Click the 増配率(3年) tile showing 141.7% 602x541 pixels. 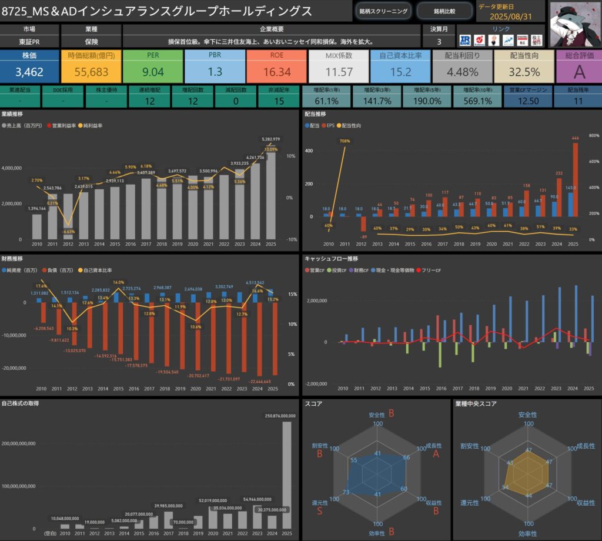pos(377,96)
